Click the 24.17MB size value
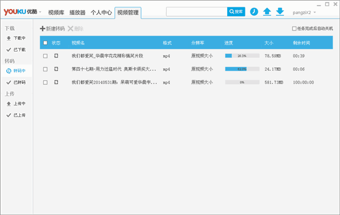 (273, 69)
